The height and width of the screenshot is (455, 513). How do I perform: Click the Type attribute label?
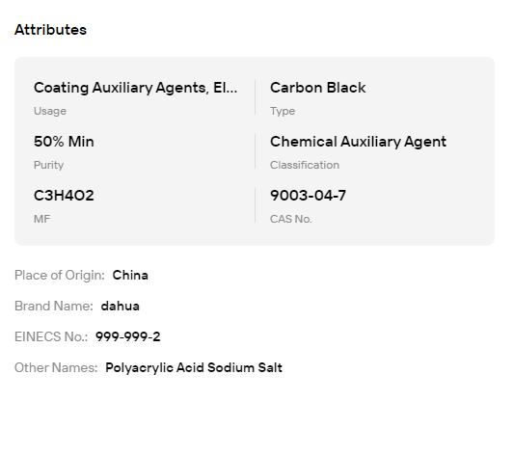tap(283, 111)
